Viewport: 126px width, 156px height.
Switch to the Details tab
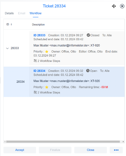point(9,13)
